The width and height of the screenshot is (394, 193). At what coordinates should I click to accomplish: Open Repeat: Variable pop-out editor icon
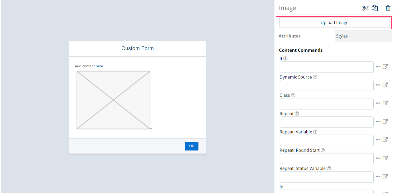385,140
